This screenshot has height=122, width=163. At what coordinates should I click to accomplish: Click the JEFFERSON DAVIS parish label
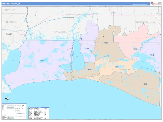click(x=145, y=23)
